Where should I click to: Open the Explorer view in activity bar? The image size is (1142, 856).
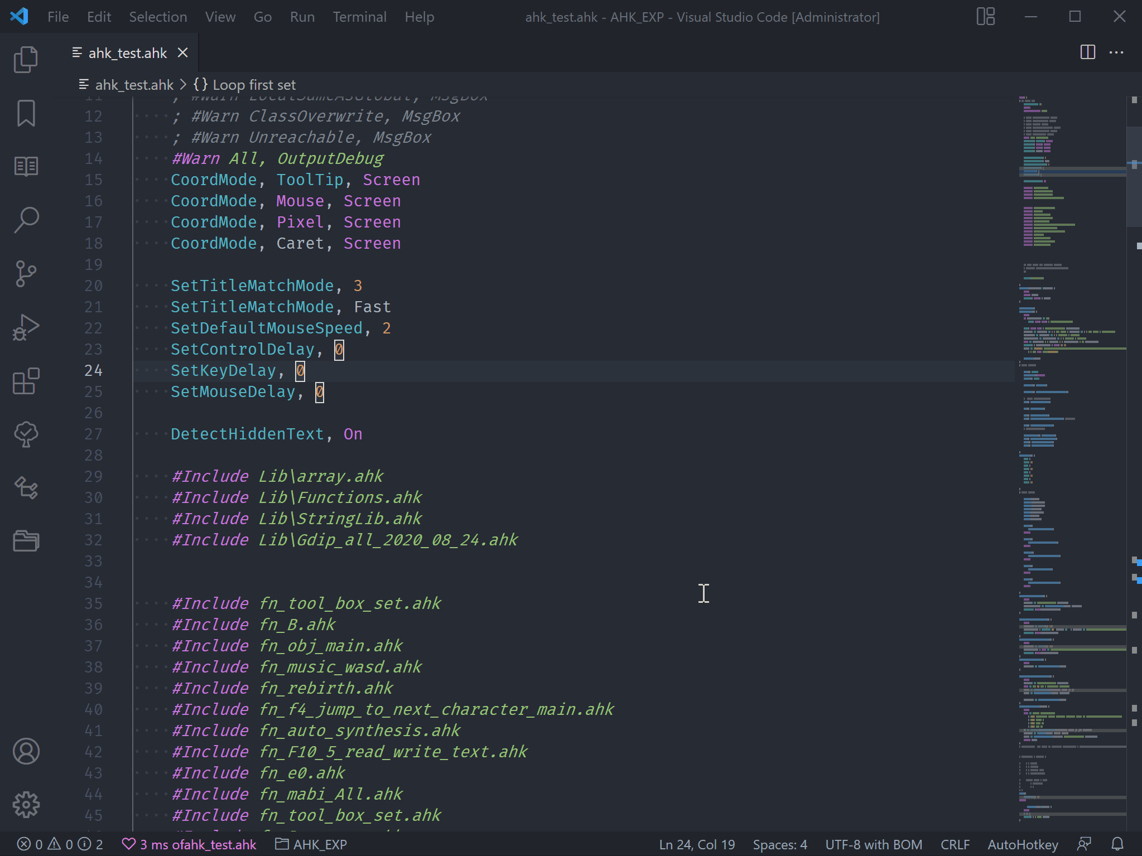pos(26,59)
